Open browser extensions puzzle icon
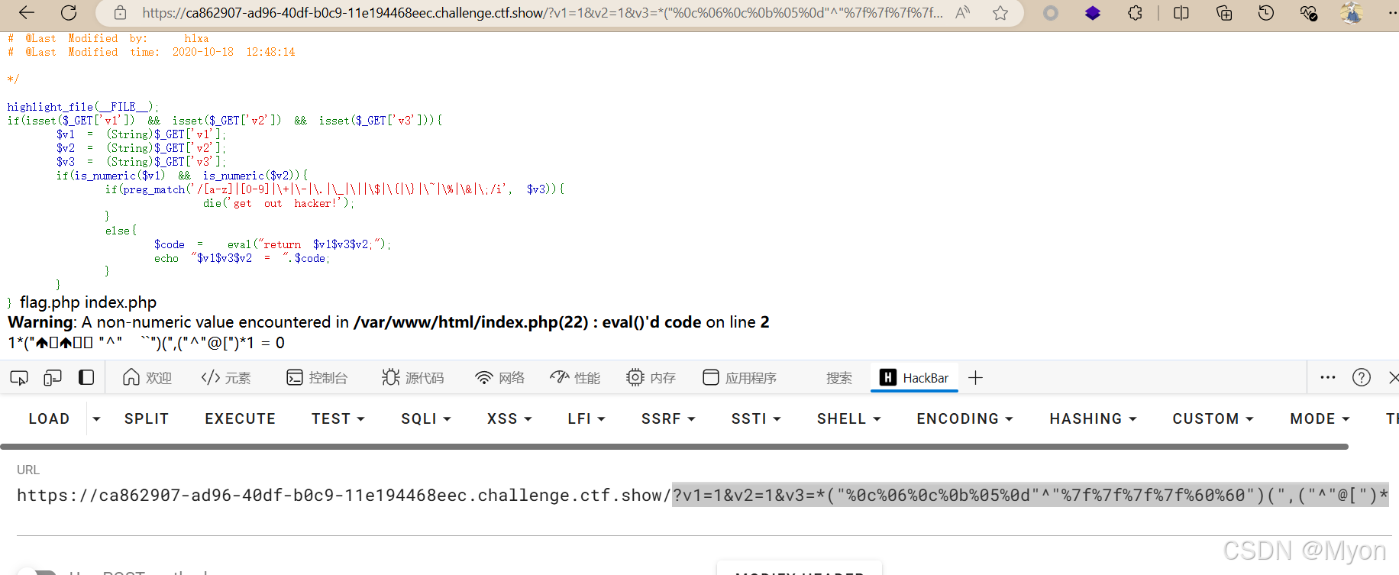Viewport: 1399px width, 575px height. tap(1136, 13)
